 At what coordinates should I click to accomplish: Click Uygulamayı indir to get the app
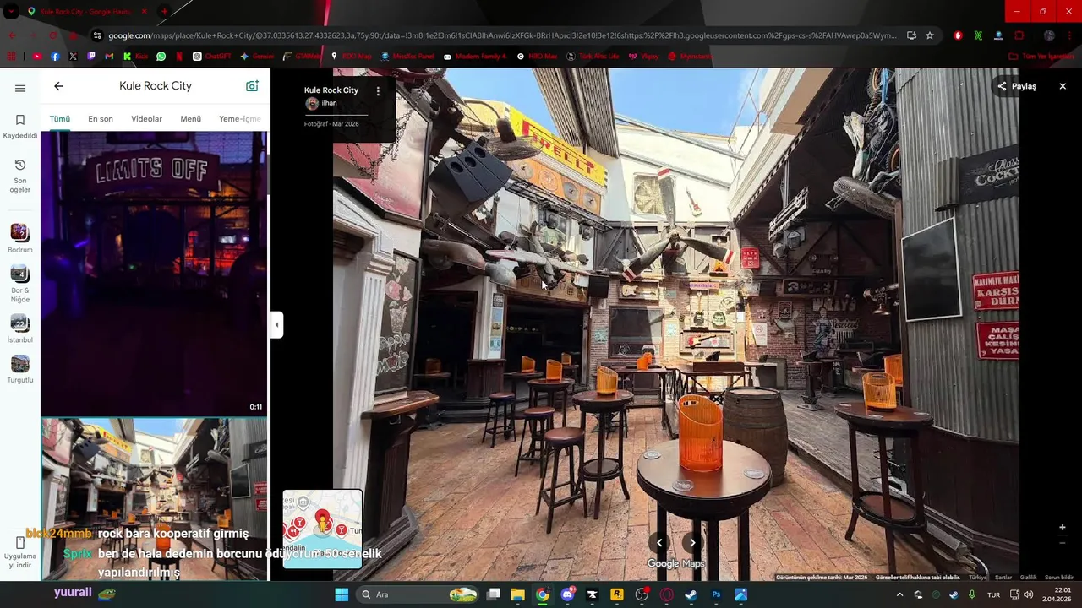[x=20, y=553]
